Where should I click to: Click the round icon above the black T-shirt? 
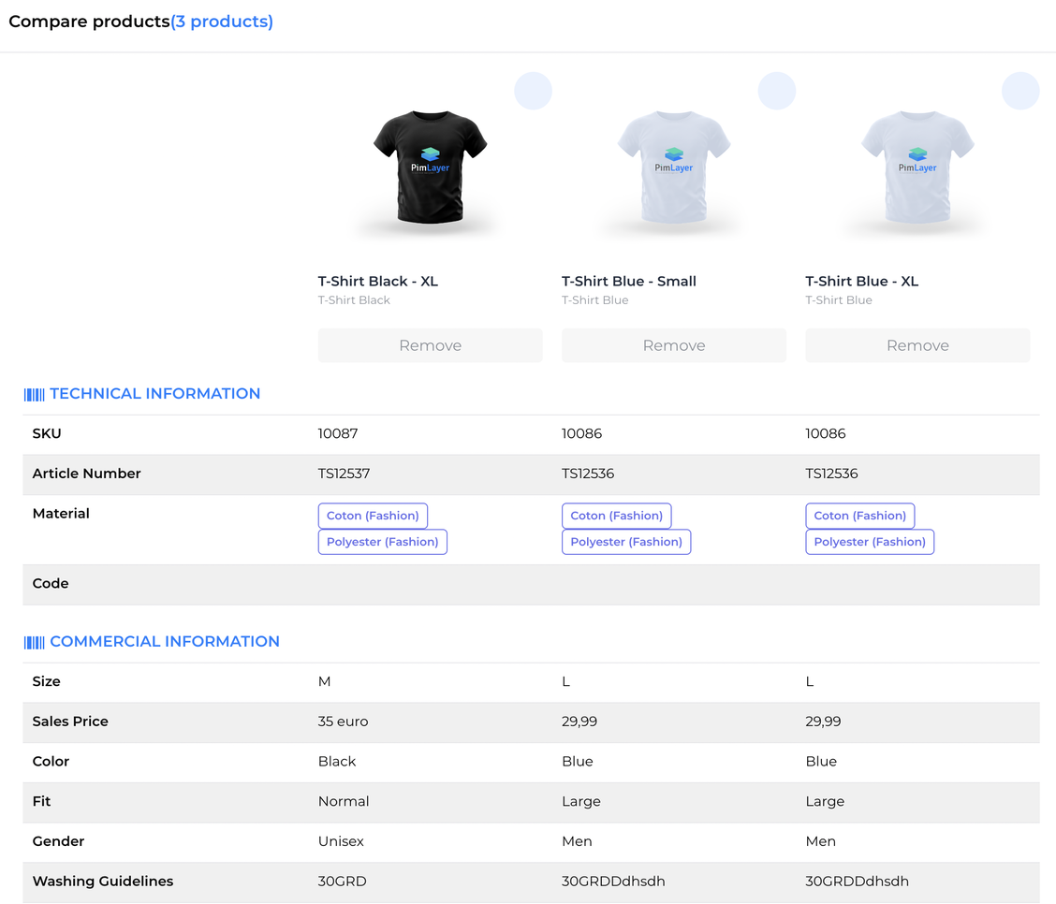[533, 91]
